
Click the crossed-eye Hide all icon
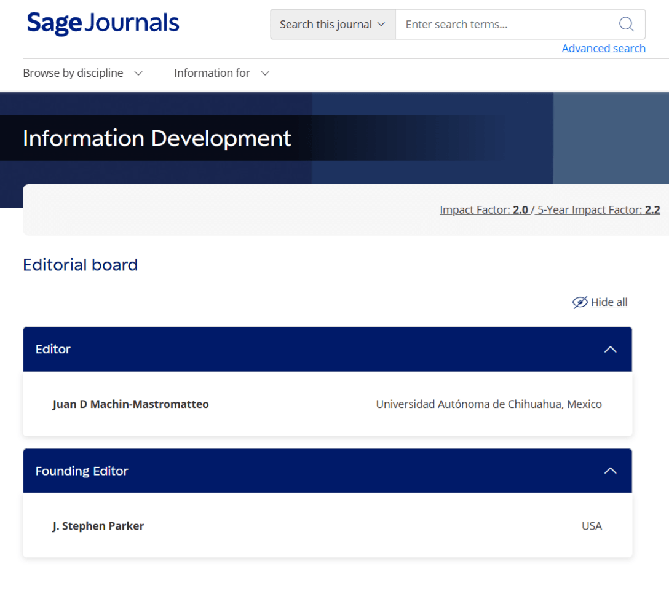tap(579, 302)
